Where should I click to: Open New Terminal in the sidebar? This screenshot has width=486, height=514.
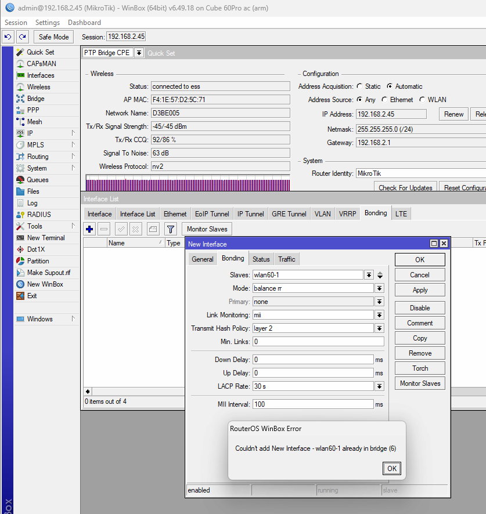pos(45,238)
